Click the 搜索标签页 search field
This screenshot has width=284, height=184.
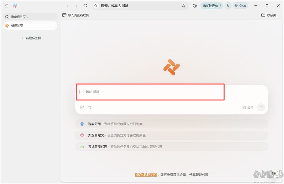(31, 17)
